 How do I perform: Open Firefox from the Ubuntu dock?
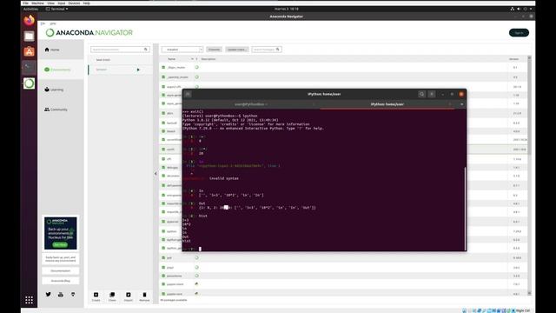(x=29, y=20)
